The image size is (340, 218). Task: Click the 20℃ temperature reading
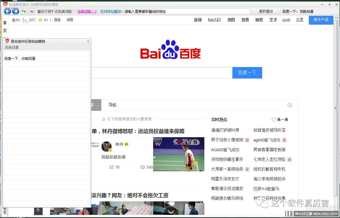point(32,20)
